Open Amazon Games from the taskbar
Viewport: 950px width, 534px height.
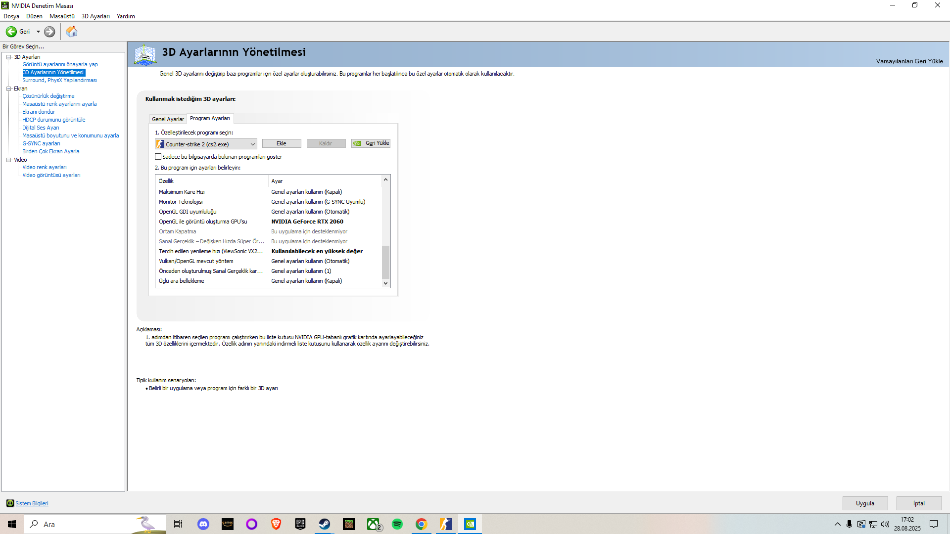228,524
